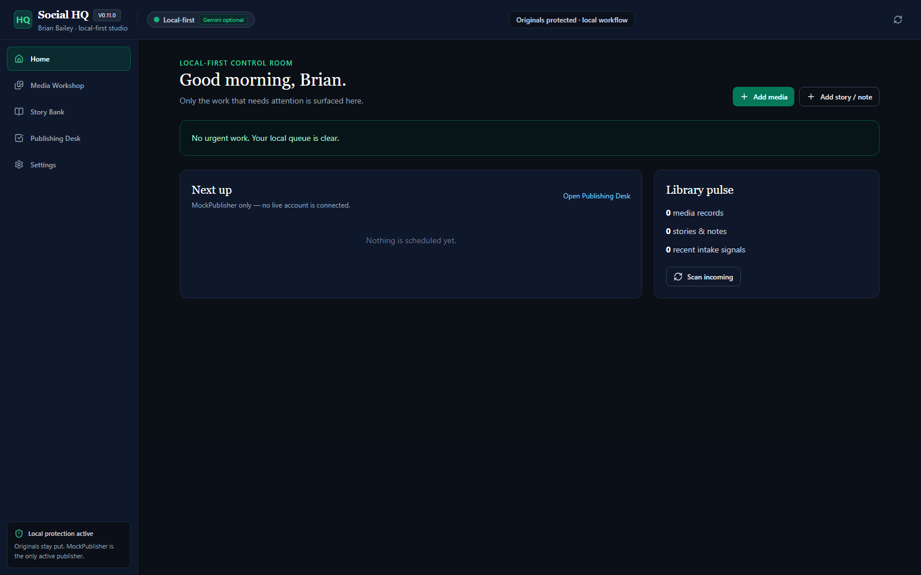921x575 pixels.
Task: Click the '0 media records' line
Action: tap(695, 213)
